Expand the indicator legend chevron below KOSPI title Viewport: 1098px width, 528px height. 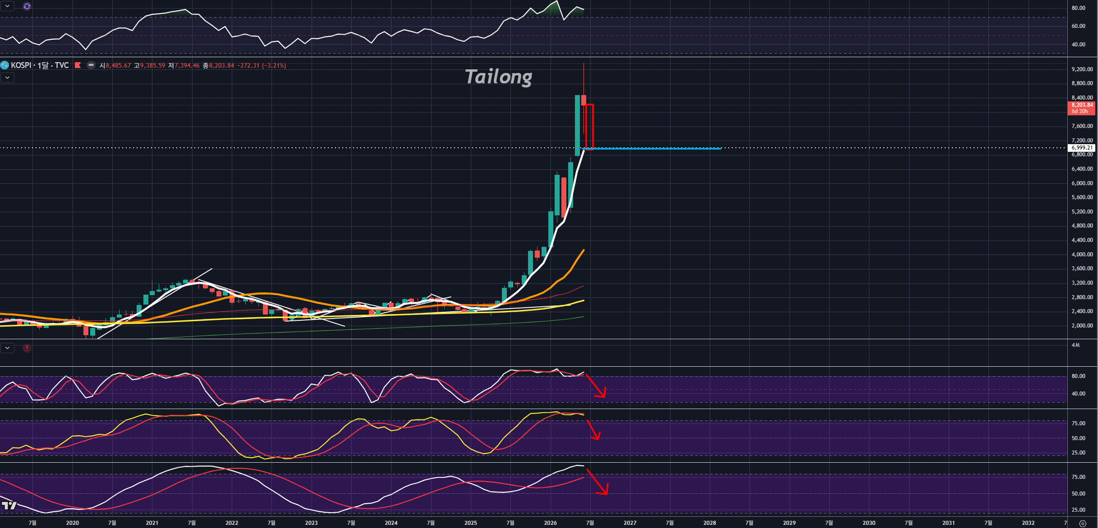point(8,77)
